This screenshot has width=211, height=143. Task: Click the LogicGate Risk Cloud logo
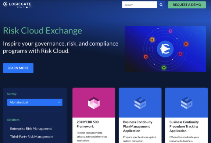pos(18,5)
